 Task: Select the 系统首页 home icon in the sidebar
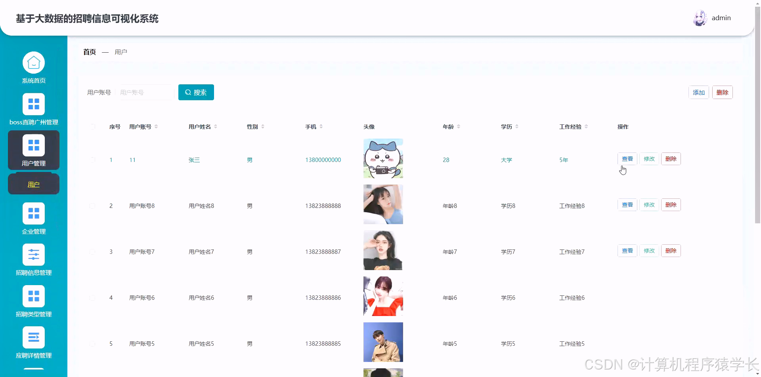pyautogui.click(x=34, y=62)
